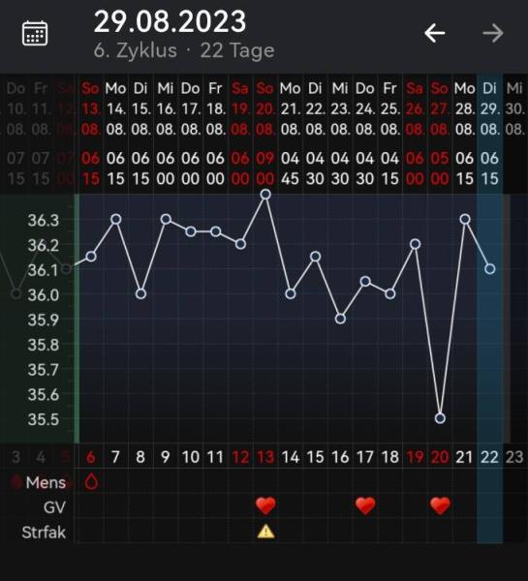Tap the '6. Zyklus · 22 Tage' subtitle
Image resolution: width=528 pixels, height=581 pixels.
point(184,50)
